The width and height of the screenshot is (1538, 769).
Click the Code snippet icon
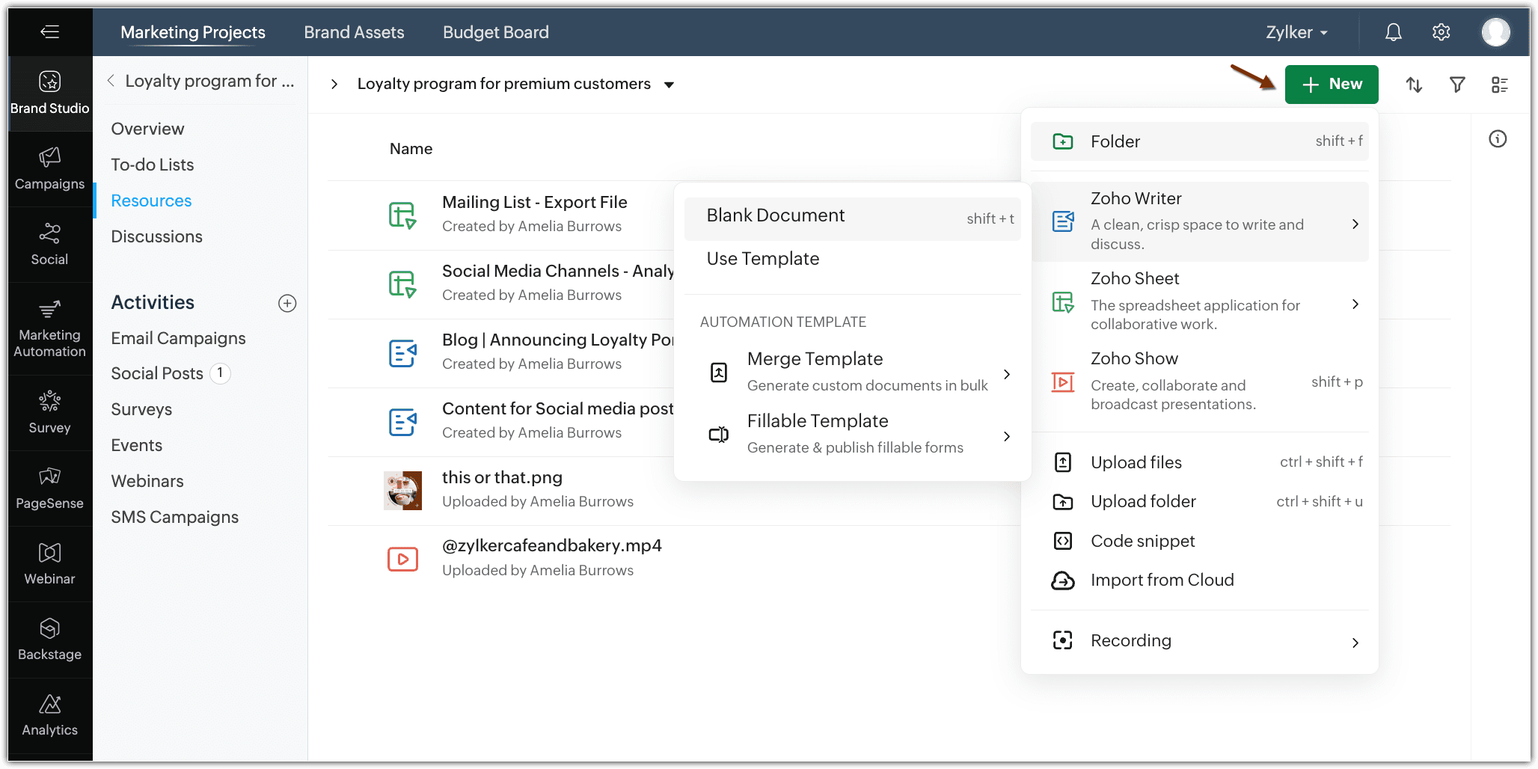pyautogui.click(x=1062, y=541)
